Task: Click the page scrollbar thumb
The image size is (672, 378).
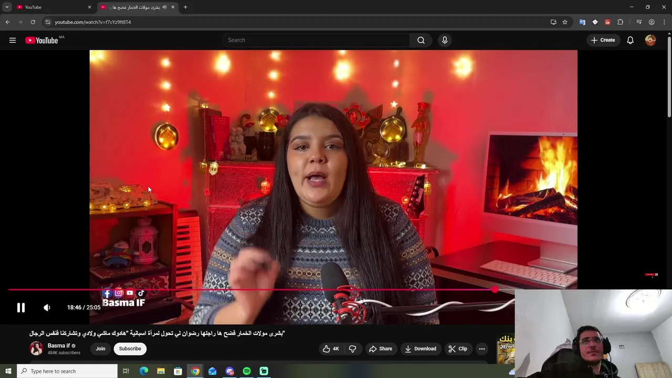Action: click(x=669, y=77)
